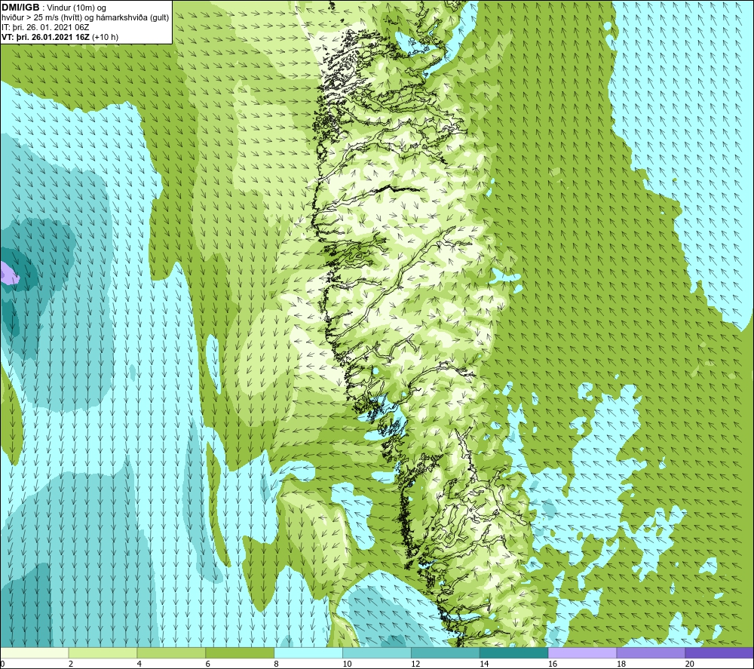The height and width of the screenshot is (669, 754).
Task: Click the purple wind maximum on map
Action: (x=8, y=274)
